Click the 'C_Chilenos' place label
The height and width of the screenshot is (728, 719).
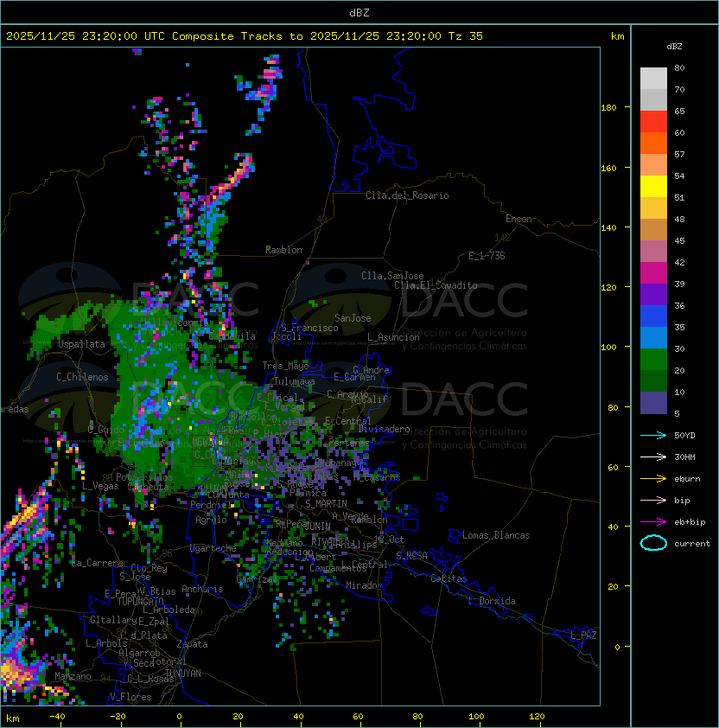82,377
